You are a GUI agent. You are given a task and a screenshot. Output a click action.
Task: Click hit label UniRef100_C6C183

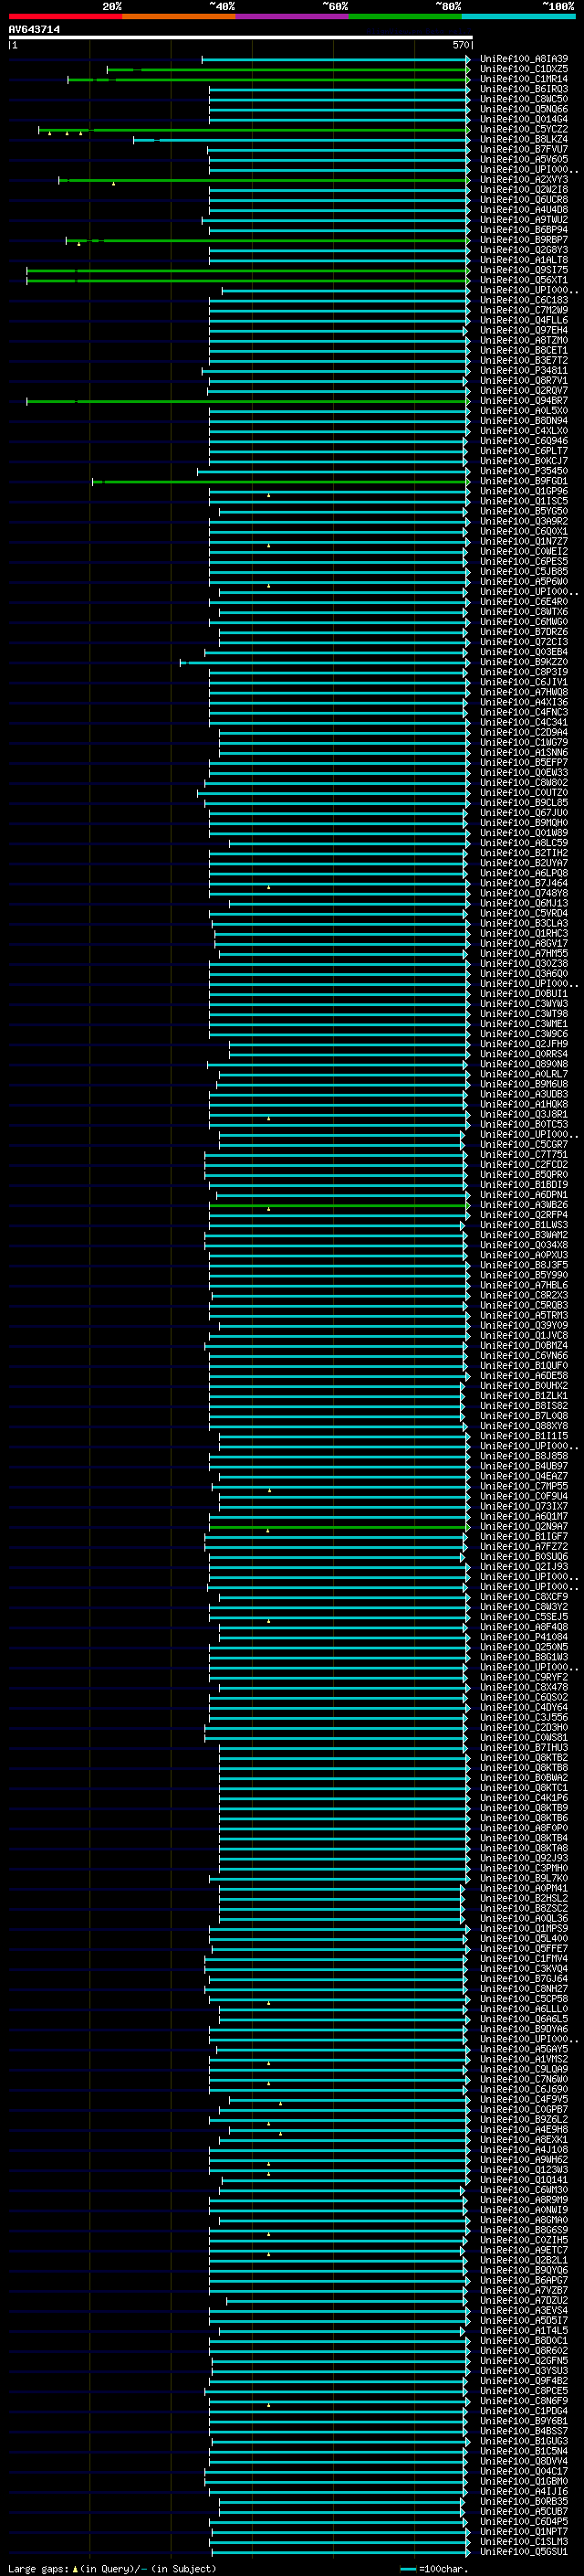(523, 300)
